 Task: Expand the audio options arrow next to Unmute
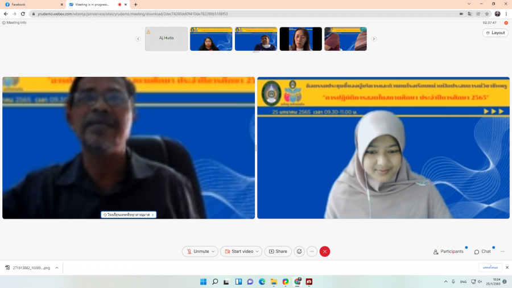(213, 252)
